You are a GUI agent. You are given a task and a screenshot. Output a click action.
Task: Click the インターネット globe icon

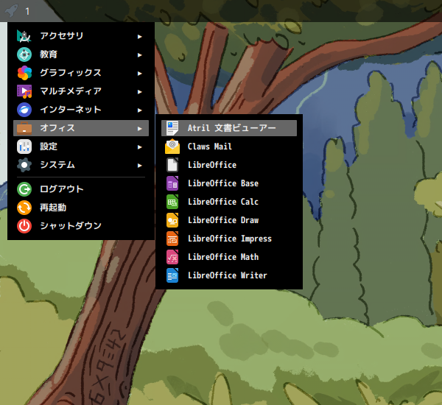click(24, 110)
